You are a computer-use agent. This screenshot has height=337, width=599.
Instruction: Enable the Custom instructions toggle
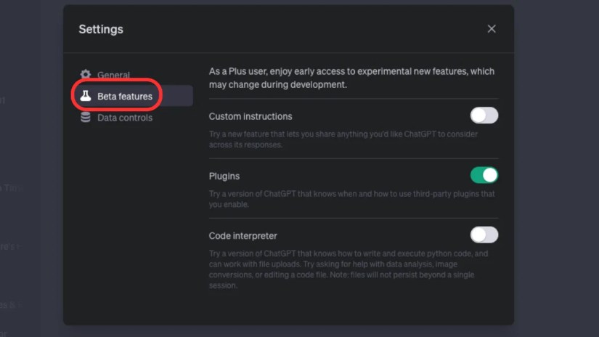(484, 115)
